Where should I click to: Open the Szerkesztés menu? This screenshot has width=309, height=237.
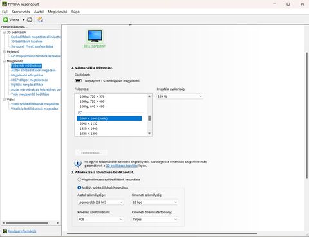click(21, 12)
